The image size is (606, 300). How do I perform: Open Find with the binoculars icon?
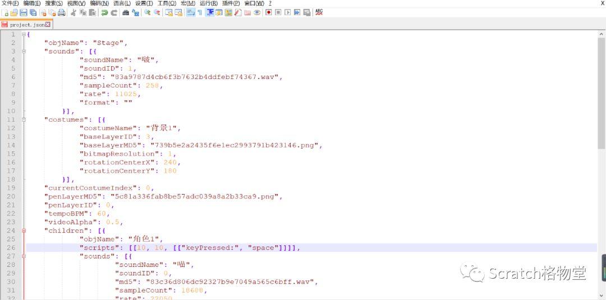tap(126, 12)
